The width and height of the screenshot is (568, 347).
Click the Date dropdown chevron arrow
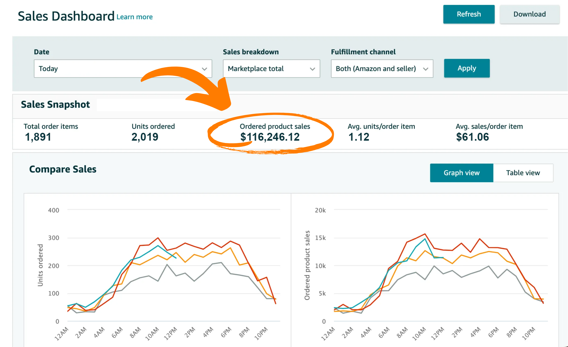(204, 69)
